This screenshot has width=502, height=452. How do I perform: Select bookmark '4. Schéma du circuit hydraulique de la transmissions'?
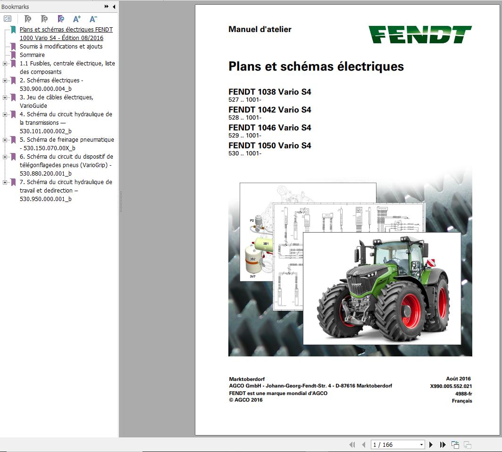pyautogui.click(x=66, y=123)
